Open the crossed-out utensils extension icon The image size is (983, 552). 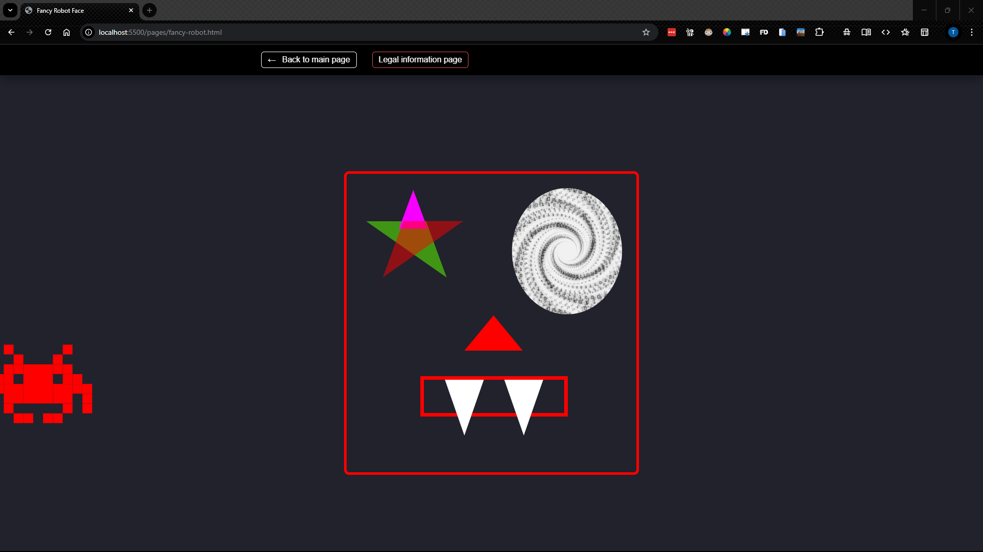pyautogui.click(x=690, y=32)
